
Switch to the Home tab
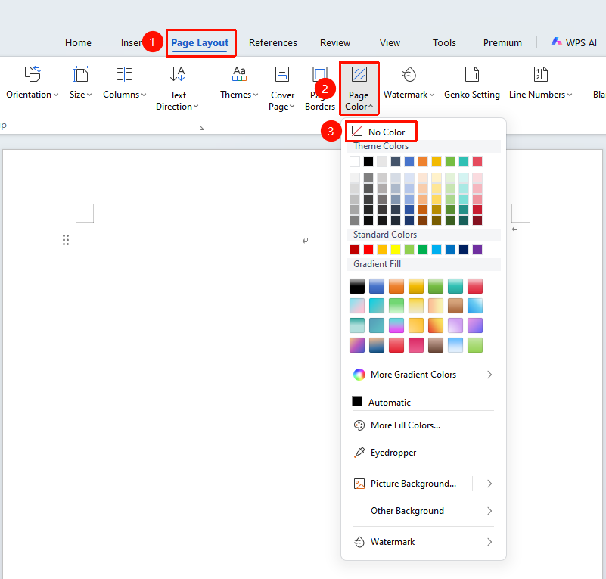(x=78, y=42)
